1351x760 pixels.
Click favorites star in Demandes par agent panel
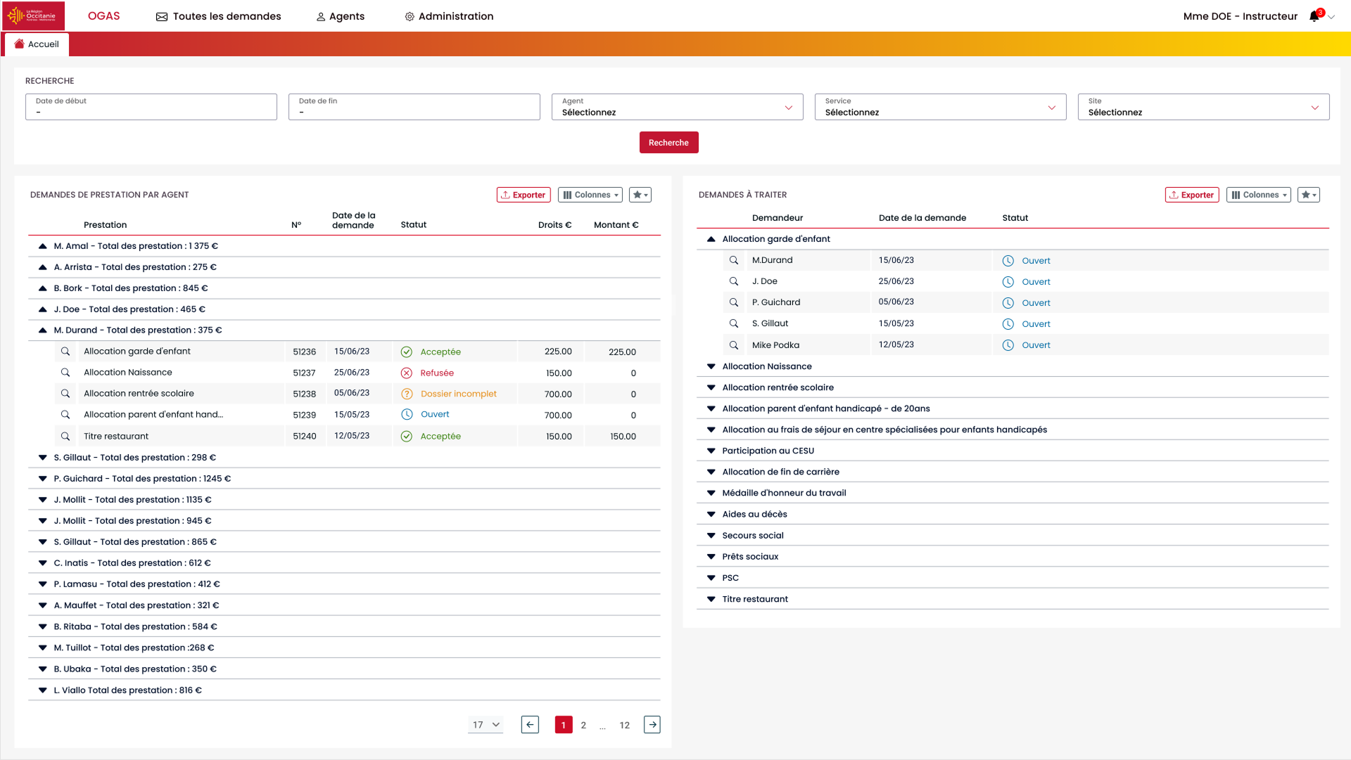640,195
